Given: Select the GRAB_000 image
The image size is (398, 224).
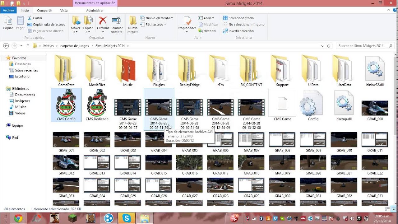Looking at the screenshot, I should (x=375, y=110).
